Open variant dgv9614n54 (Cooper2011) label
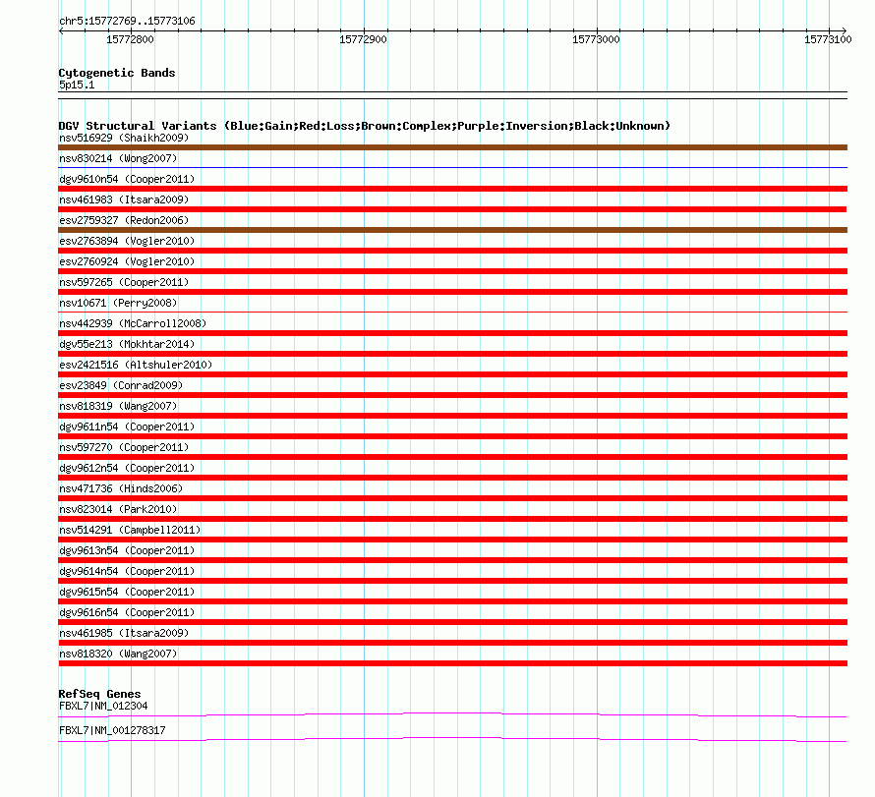Image resolution: width=875 pixels, height=797 pixels. coord(127,571)
